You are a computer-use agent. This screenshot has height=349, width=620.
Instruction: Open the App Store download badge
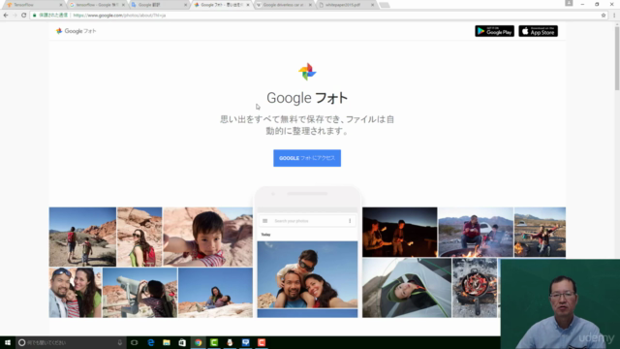539,31
